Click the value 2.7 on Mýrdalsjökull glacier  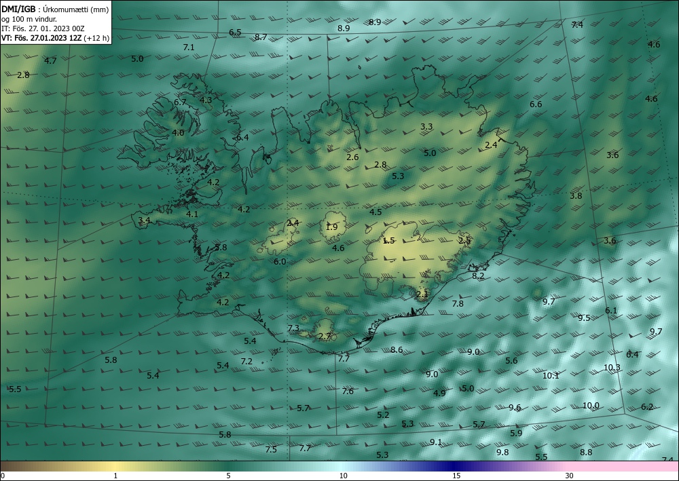tap(325, 336)
